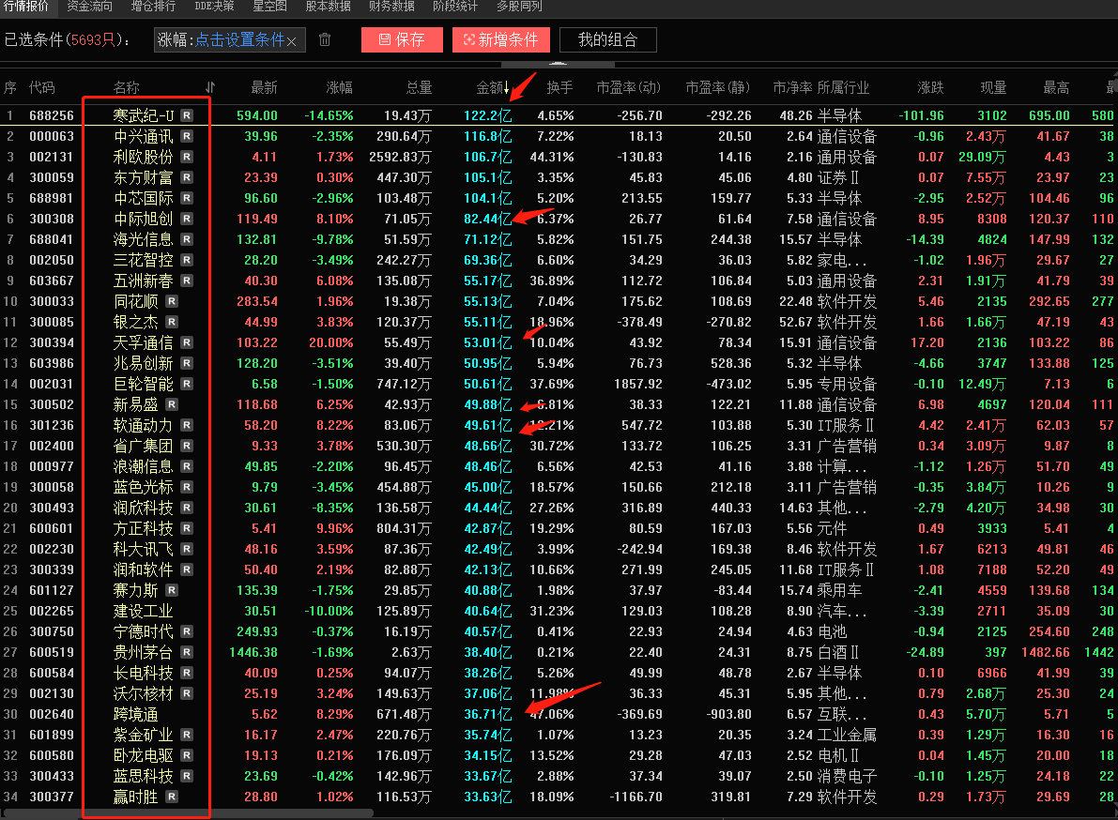1118x820 pixels.
Task: Click the R badge next to 海光信息
Action: coord(186,239)
